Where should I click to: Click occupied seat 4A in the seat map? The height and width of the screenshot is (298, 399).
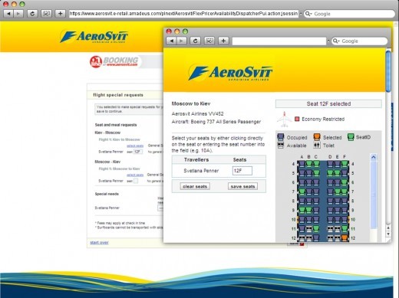(x=302, y=164)
